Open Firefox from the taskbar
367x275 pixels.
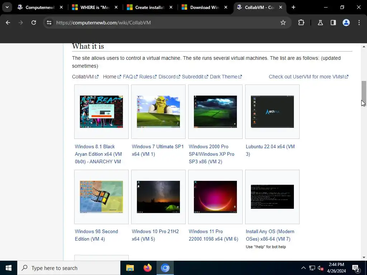point(147,268)
